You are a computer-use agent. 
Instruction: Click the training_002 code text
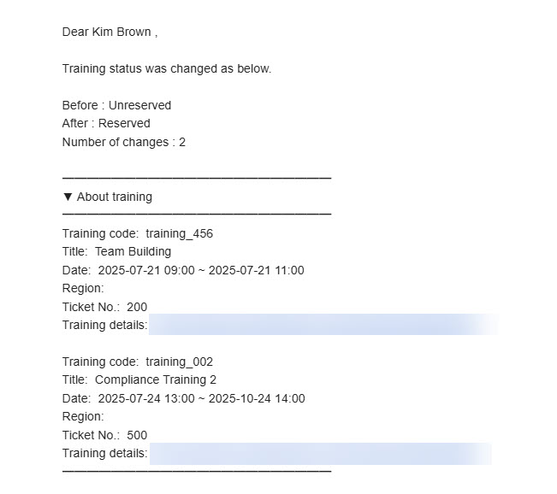179,362
